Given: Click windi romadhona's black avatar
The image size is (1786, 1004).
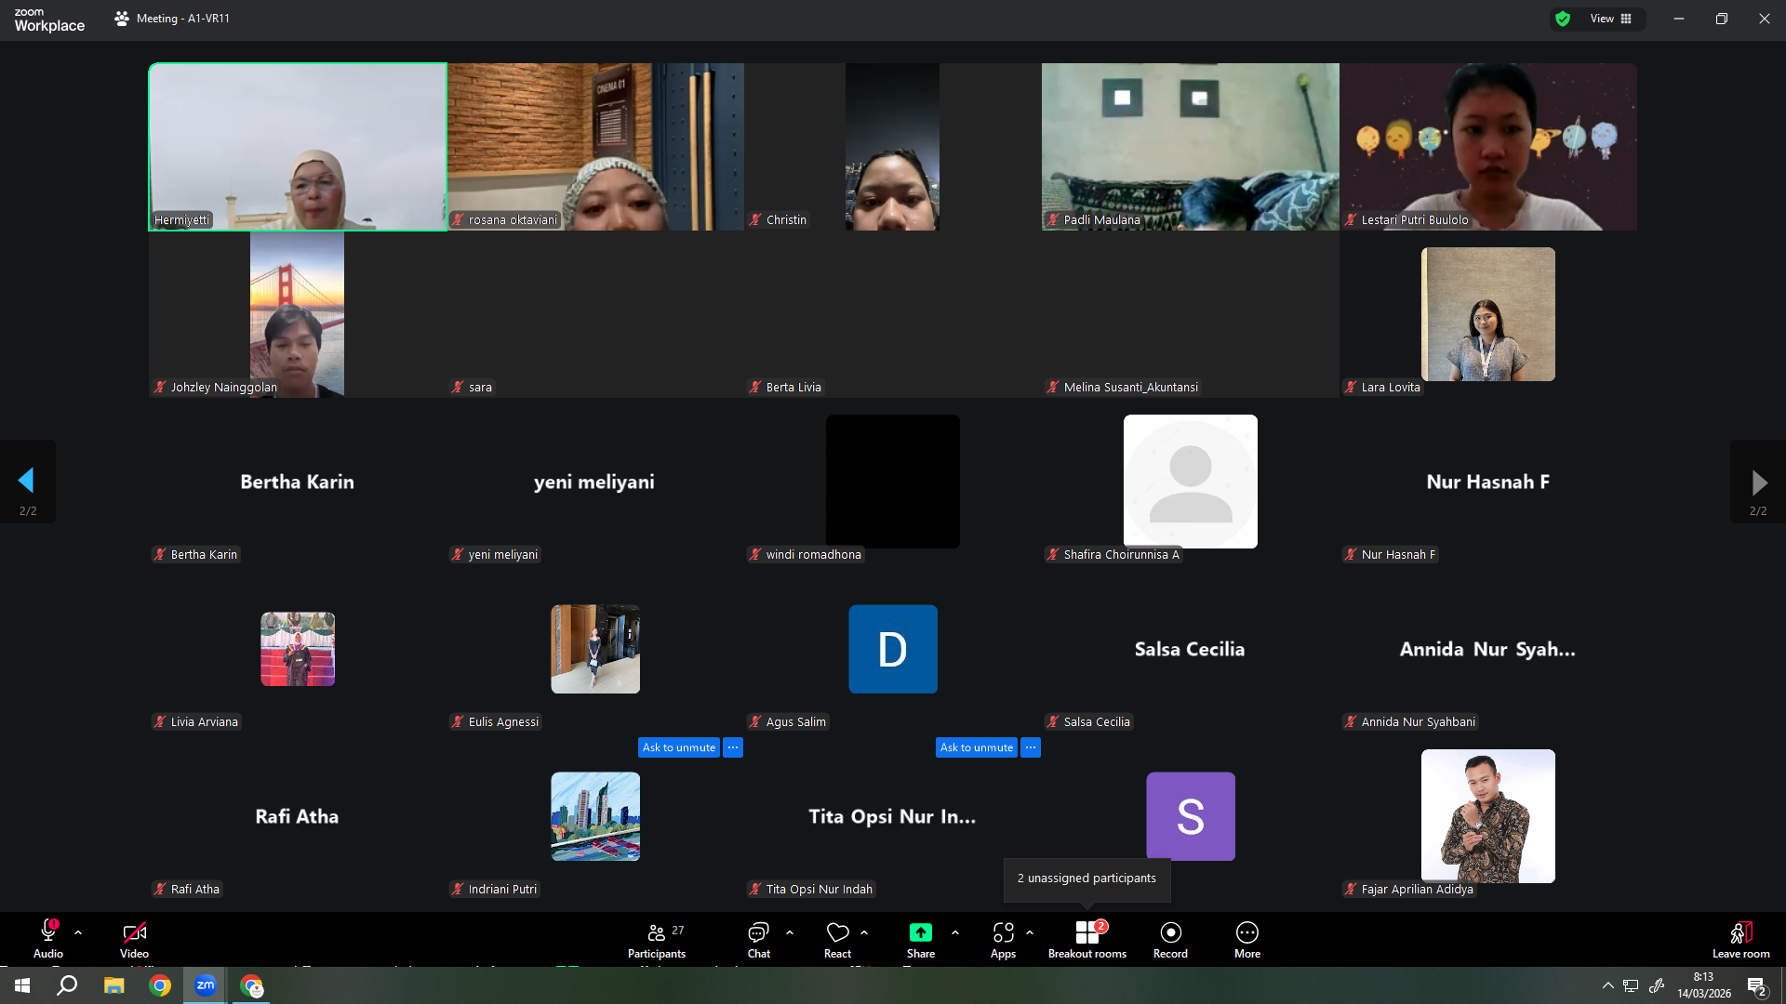Looking at the screenshot, I should (x=893, y=482).
